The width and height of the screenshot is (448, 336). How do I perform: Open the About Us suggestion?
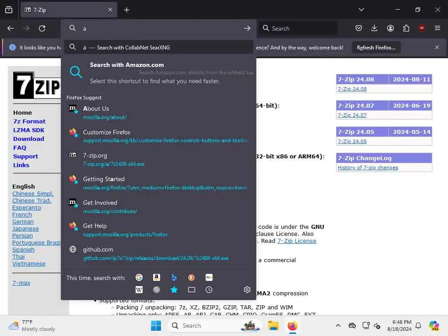click(158, 112)
